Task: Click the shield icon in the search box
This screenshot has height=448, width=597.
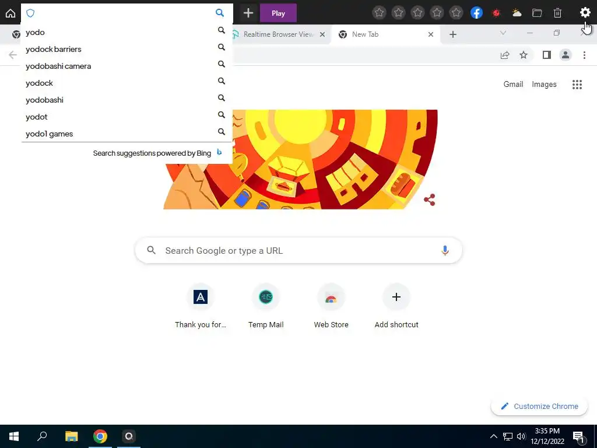Action: point(30,13)
